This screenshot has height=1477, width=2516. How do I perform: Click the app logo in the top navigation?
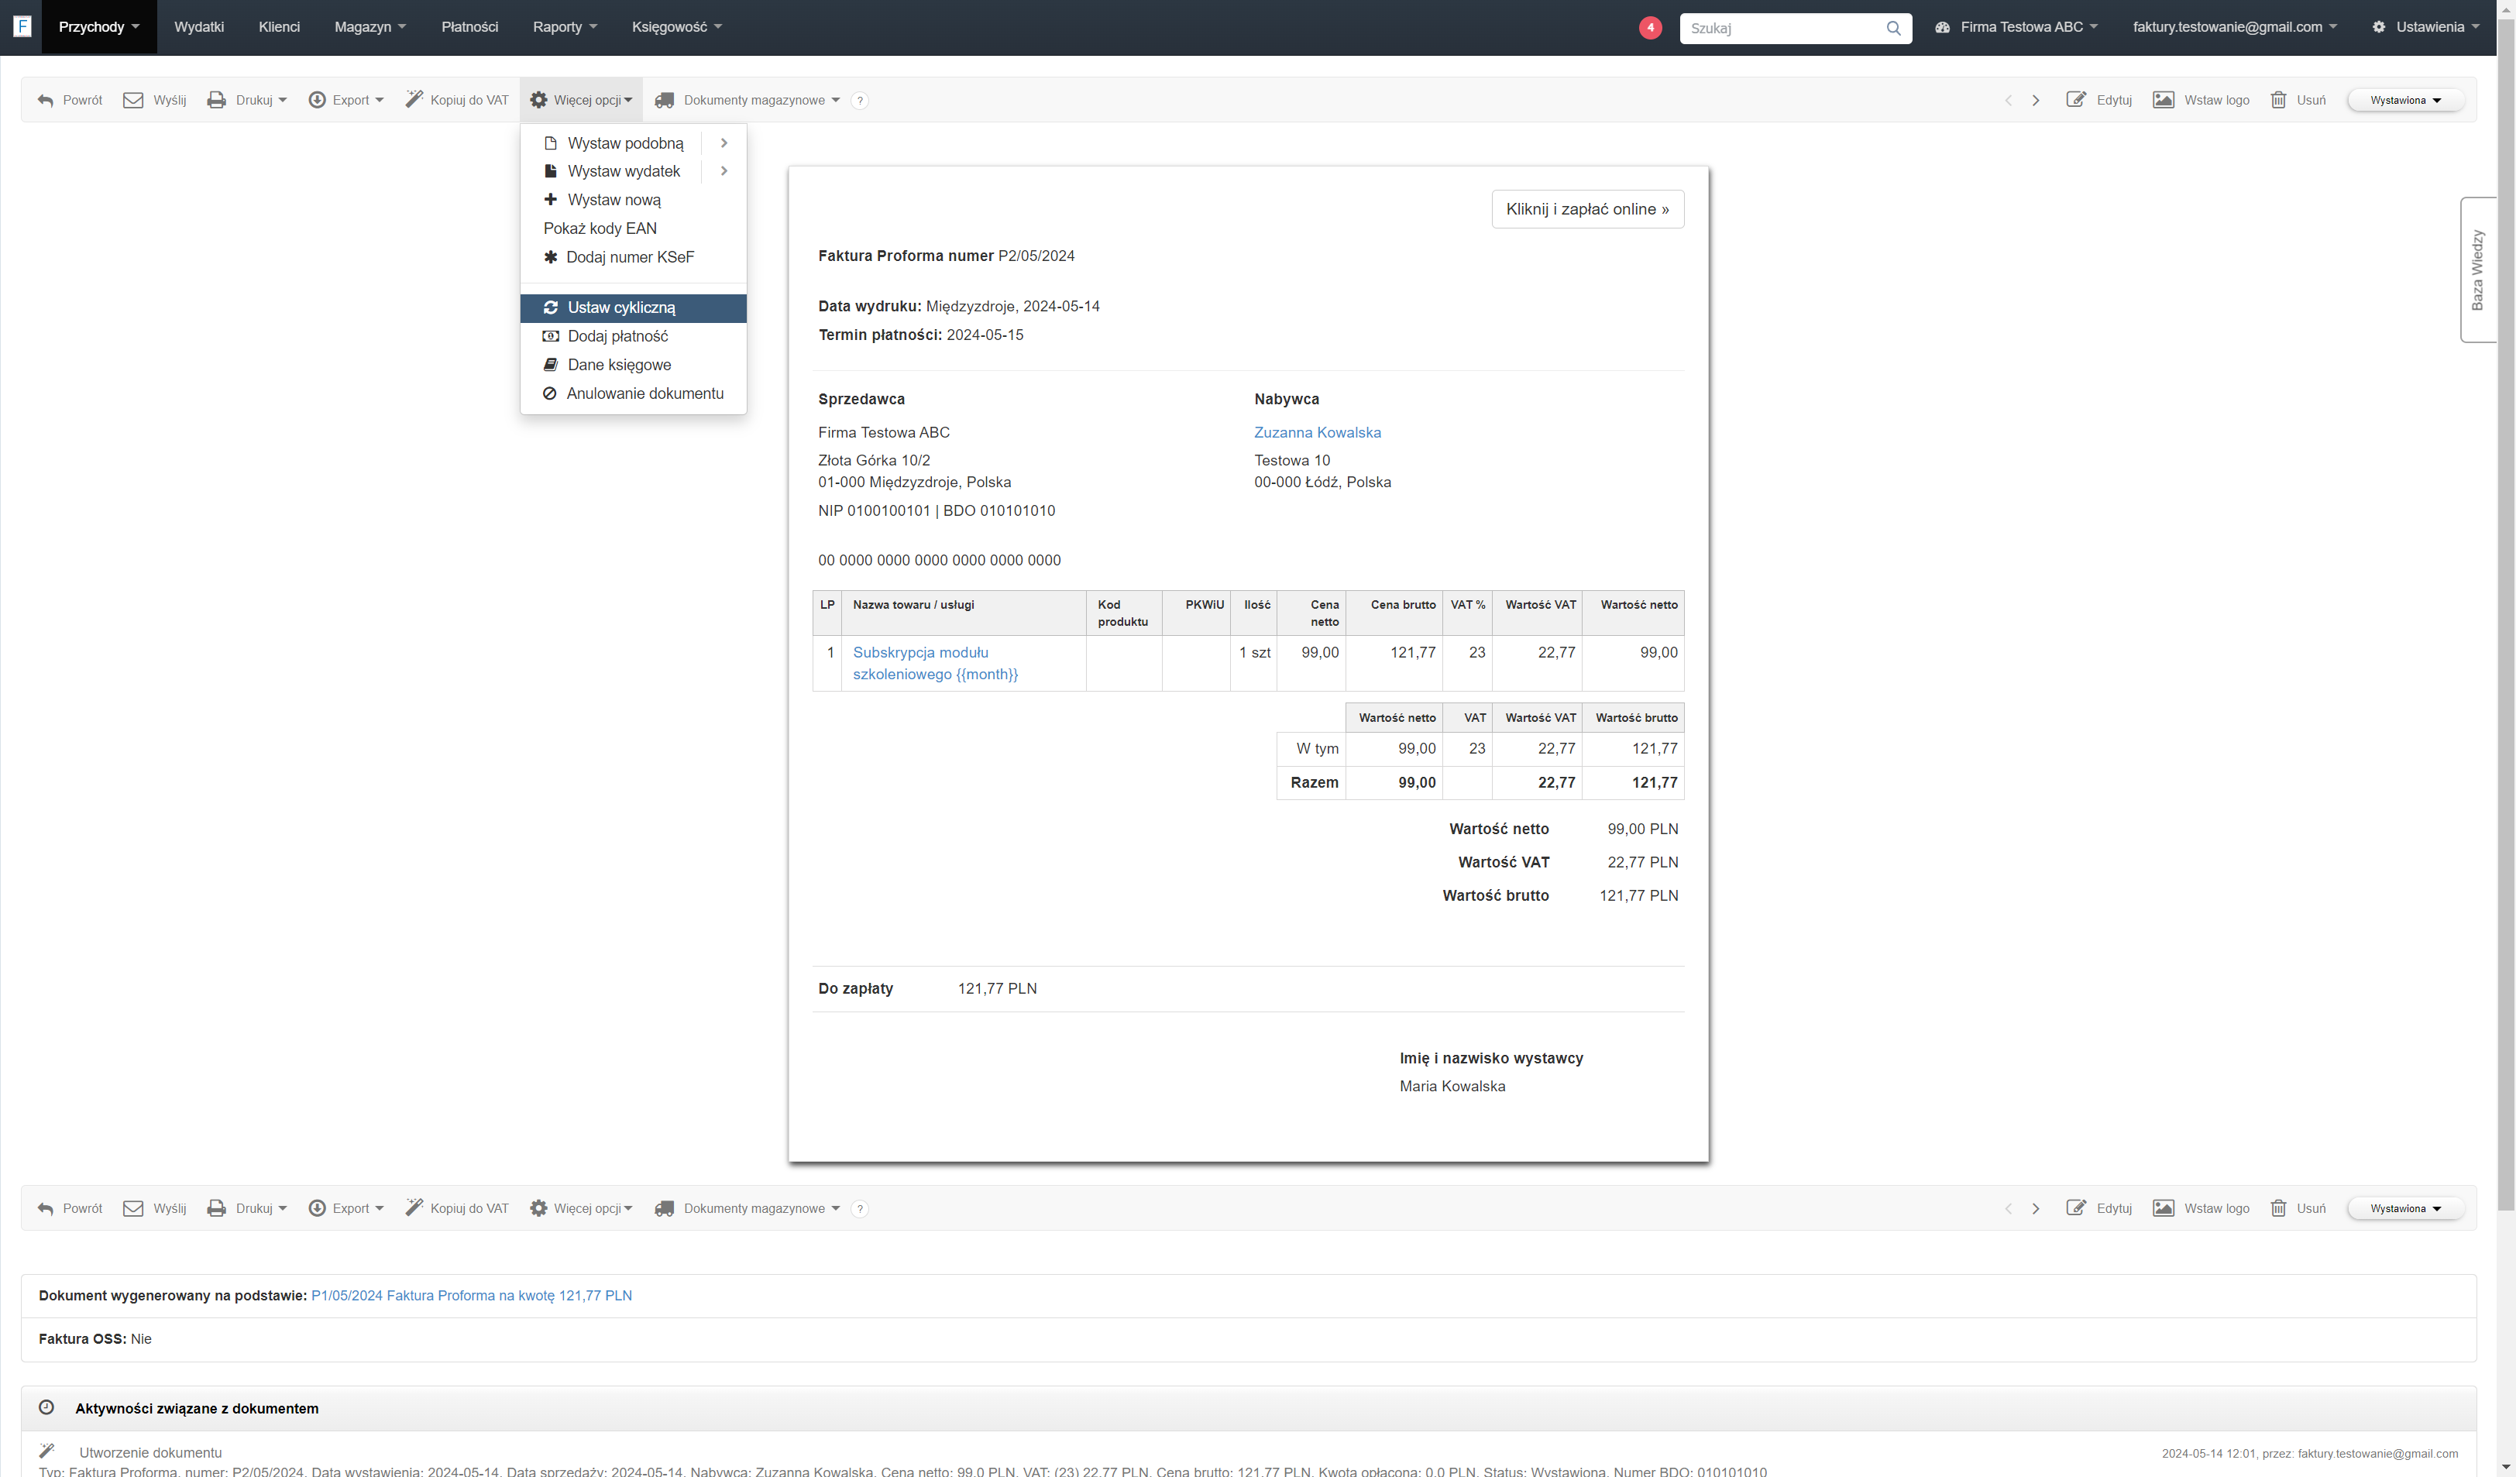pos(22,27)
